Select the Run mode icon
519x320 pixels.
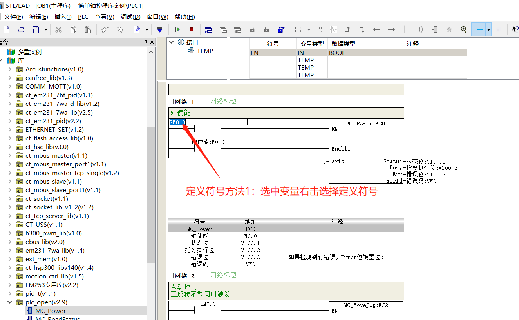(177, 29)
